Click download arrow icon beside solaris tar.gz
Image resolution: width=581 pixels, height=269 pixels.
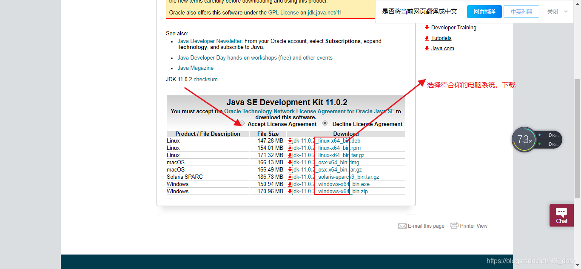click(290, 177)
